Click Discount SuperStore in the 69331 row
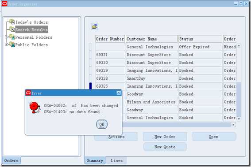Viewport: 251px width, 167px height. pos(151,55)
